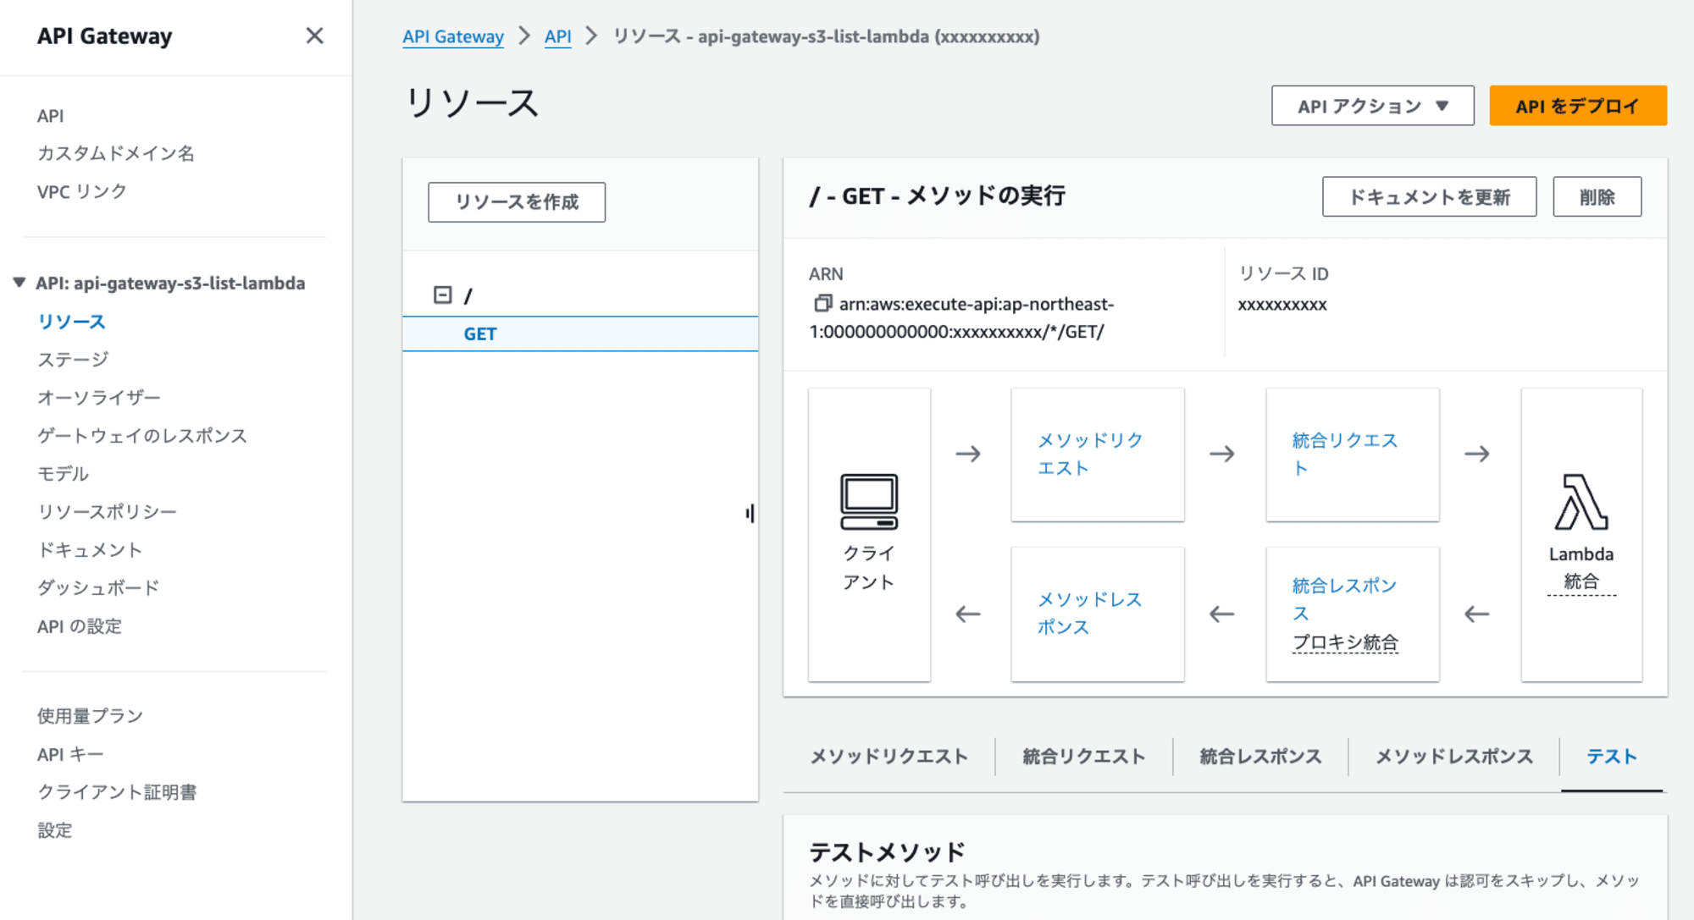Image resolution: width=1694 pixels, height=920 pixels.
Task: Click the リソースを作成 button
Action: point(517,202)
